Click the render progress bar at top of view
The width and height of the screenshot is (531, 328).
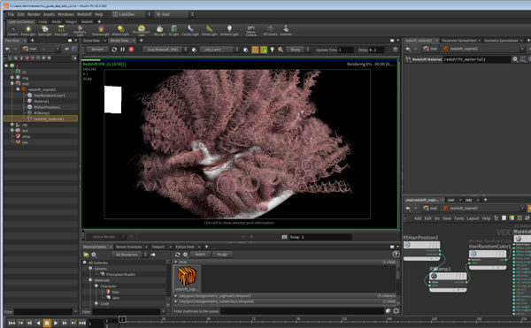click(240, 60)
